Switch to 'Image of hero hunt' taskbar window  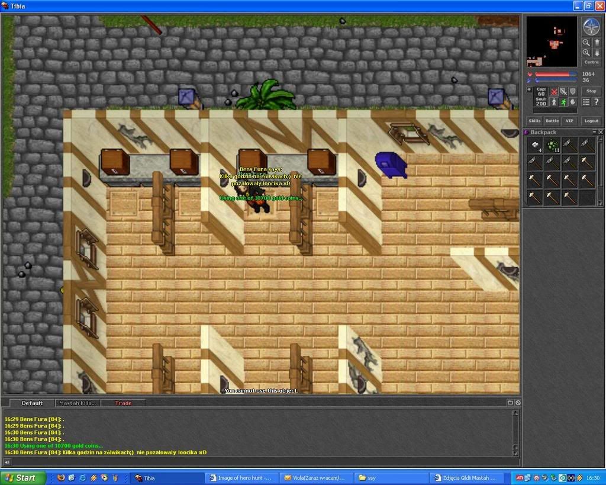tap(243, 478)
